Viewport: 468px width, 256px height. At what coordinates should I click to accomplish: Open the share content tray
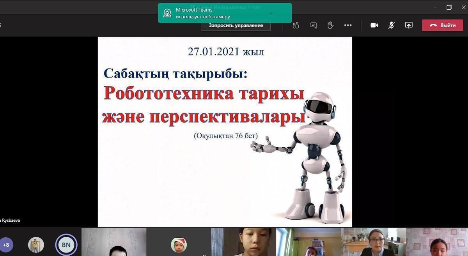pyautogui.click(x=408, y=25)
